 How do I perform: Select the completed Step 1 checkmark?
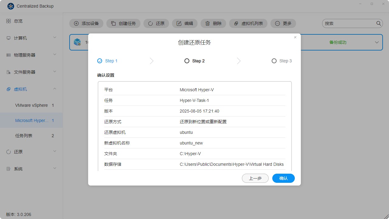[99, 61]
